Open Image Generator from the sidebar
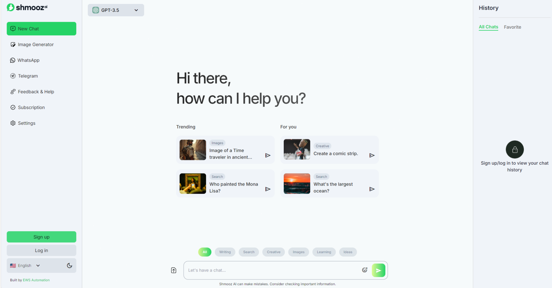Image resolution: width=552 pixels, height=288 pixels. 36,44
